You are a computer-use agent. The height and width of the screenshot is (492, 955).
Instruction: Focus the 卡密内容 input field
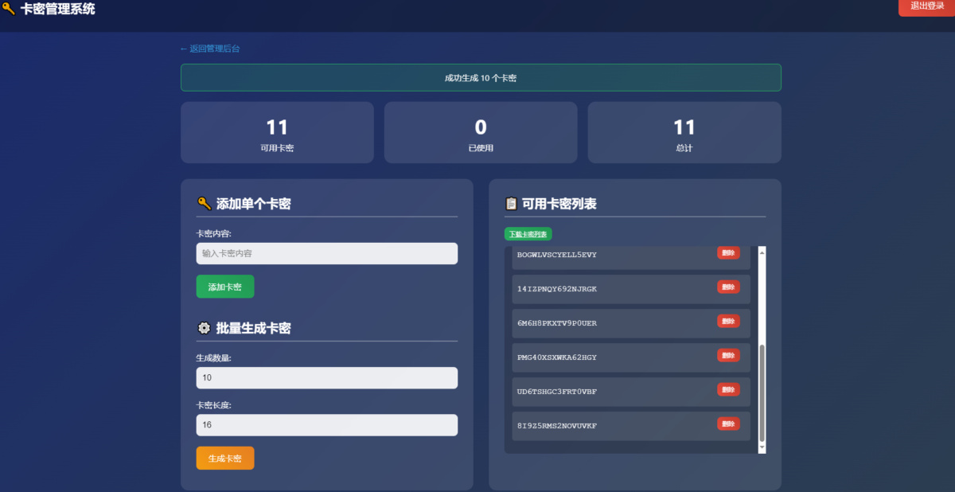(x=326, y=253)
